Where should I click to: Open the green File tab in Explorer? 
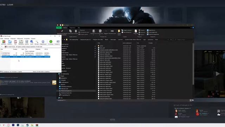[x=59, y=28]
